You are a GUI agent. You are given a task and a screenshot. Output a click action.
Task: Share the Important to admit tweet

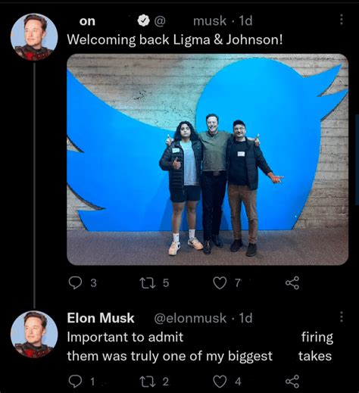click(292, 382)
